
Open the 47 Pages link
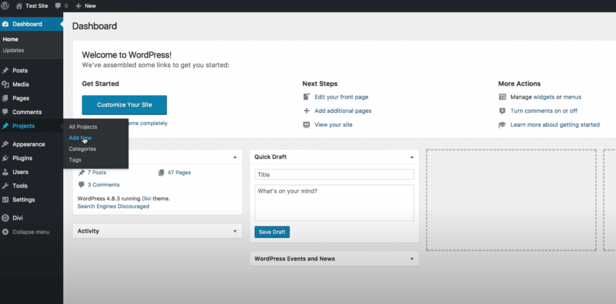pyautogui.click(x=179, y=172)
